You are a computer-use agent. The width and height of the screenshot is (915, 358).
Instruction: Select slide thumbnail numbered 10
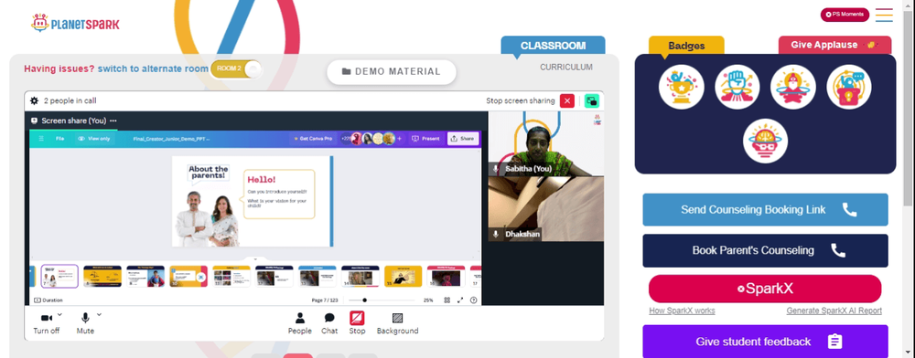point(188,277)
